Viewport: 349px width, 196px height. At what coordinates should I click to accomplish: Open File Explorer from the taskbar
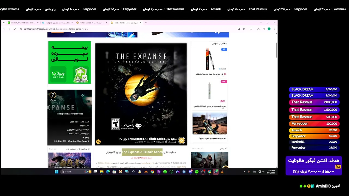101,172
